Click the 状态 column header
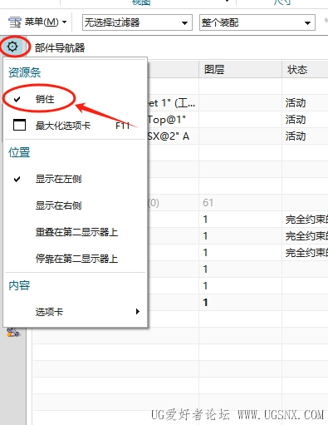The height and width of the screenshot is (425, 328). [x=305, y=69]
